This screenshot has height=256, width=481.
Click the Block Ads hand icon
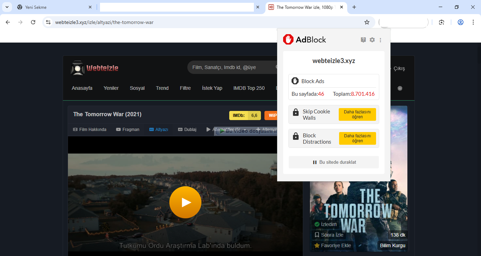[295, 81]
